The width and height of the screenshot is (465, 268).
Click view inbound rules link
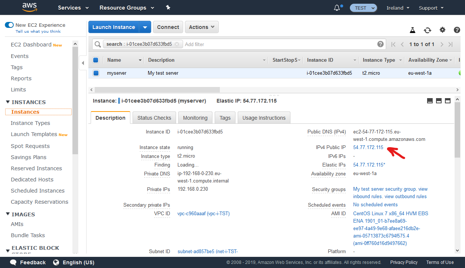(390, 193)
